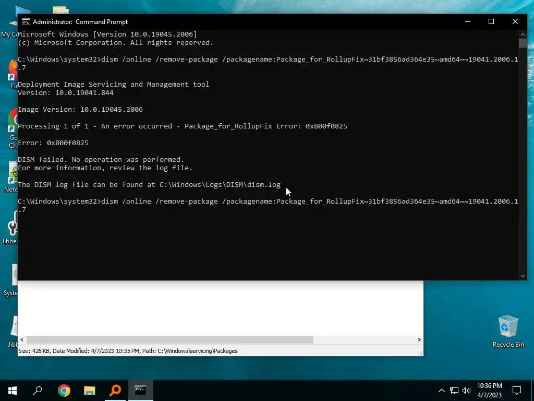Click the window resize grip in background window
534x401 pixels.
(x=421, y=353)
